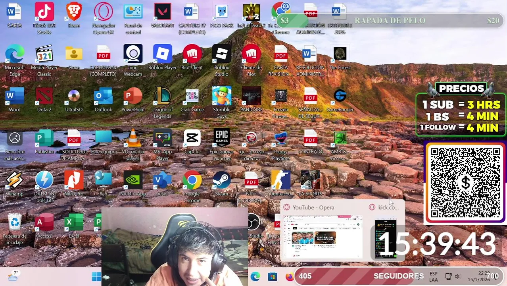Open the Brave browser shortcut
The width and height of the screenshot is (507, 286).
[74, 16]
